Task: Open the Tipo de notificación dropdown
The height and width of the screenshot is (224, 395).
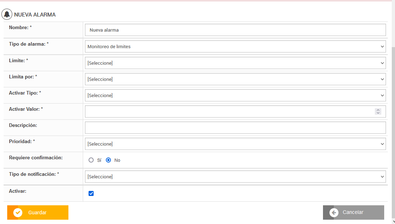Action: pyautogui.click(x=235, y=177)
